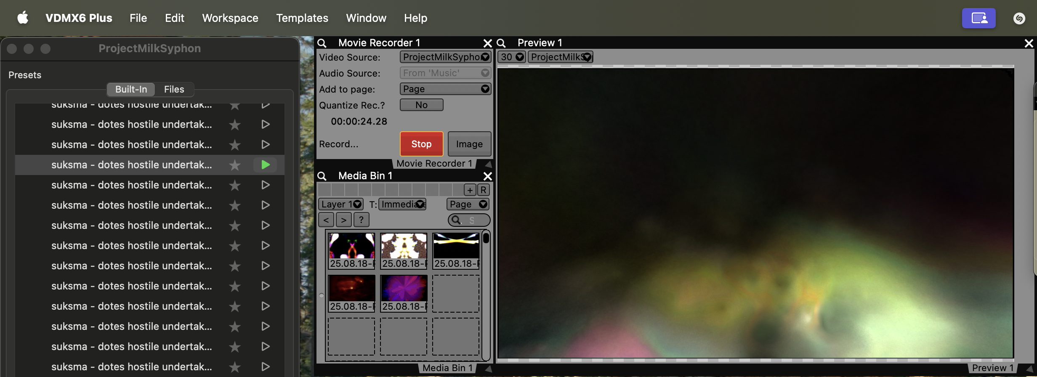Click the Movie Recorder 1 resize triangle
The image size is (1037, 377).
488,164
